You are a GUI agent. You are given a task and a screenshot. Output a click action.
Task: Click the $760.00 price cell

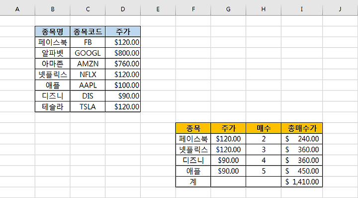tap(123, 64)
